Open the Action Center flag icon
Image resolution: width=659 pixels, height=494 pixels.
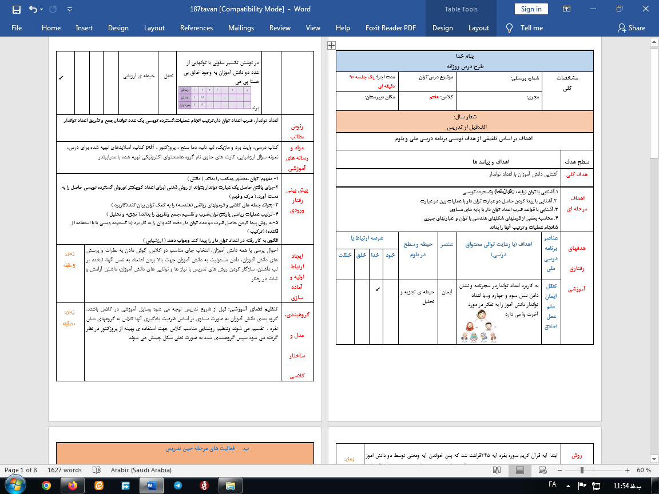click(582, 485)
